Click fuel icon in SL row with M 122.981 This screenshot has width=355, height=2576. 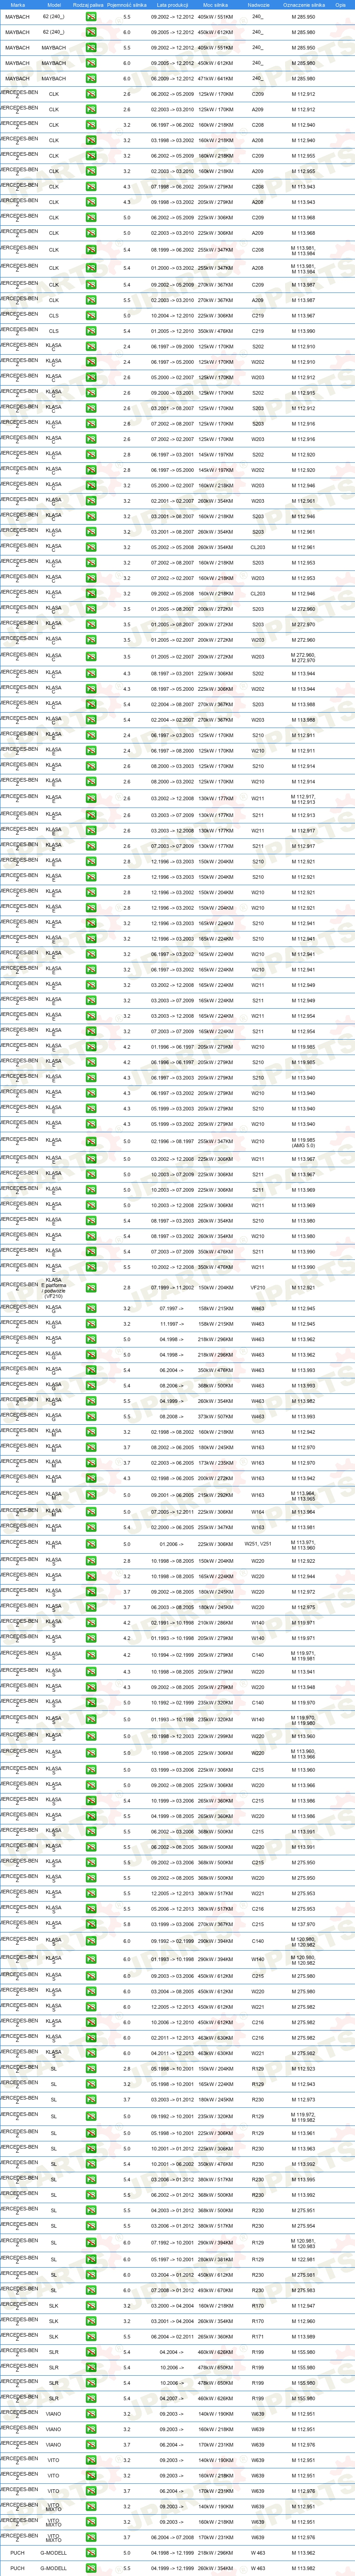[x=91, y=2259]
